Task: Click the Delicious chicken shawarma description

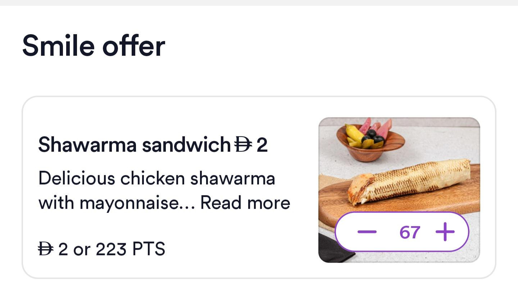Action: (156, 178)
